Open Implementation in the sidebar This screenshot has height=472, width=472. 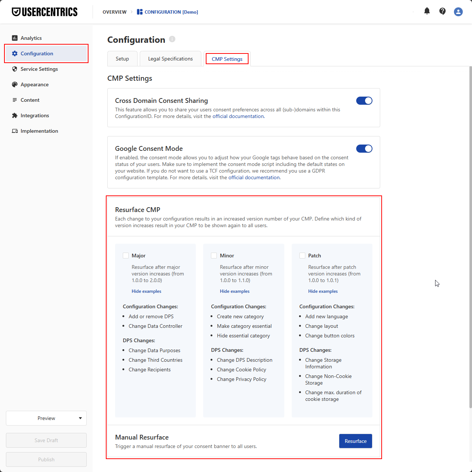pos(46,131)
